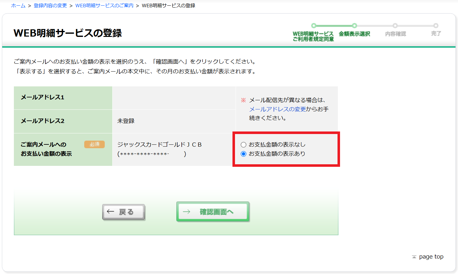Screen dimensions: 458x274
Task: Open 登録内容の変更 breadcrumb link
Action: coord(50,6)
